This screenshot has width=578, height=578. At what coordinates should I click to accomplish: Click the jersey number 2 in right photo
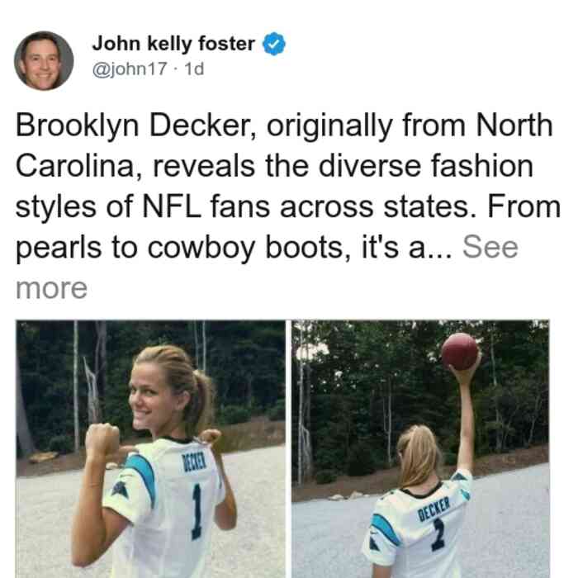[438, 533]
